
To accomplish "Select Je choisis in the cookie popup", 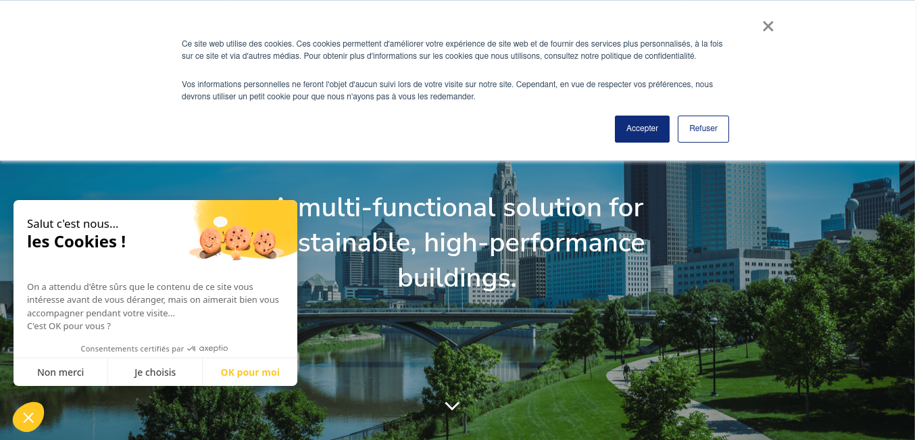I will [x=155, y=372].
